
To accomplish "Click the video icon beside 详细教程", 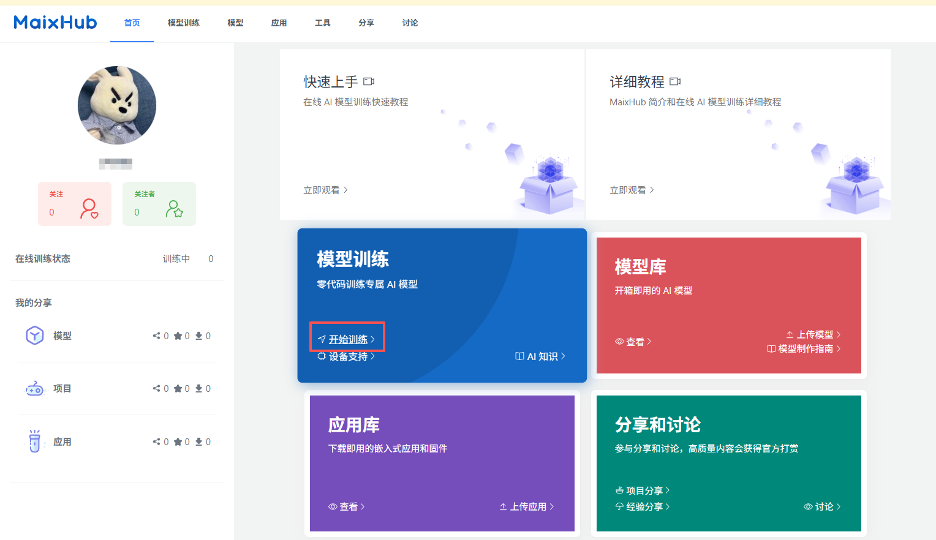I will click(675, 81).
